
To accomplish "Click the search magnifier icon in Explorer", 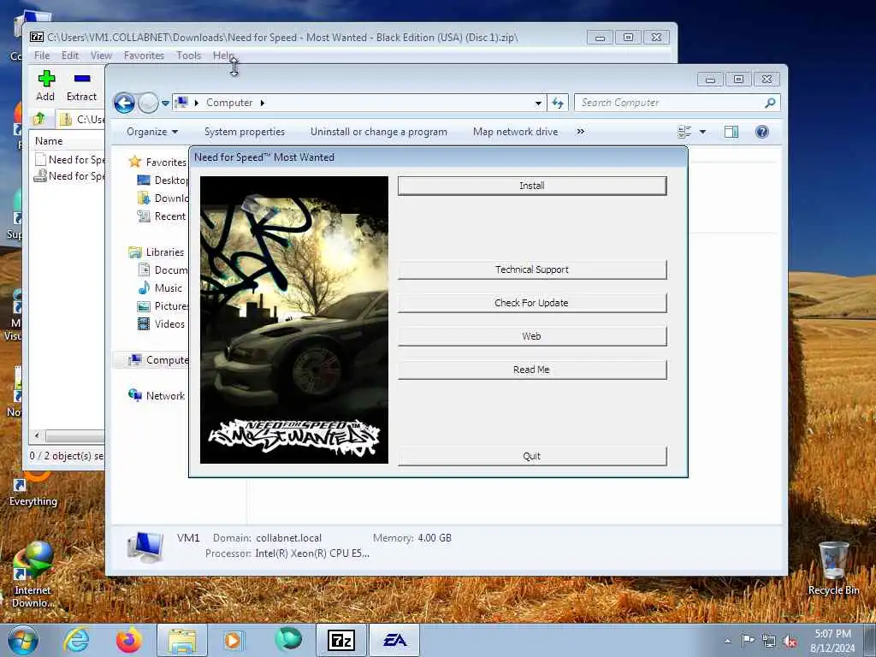I will coord(771,103).
